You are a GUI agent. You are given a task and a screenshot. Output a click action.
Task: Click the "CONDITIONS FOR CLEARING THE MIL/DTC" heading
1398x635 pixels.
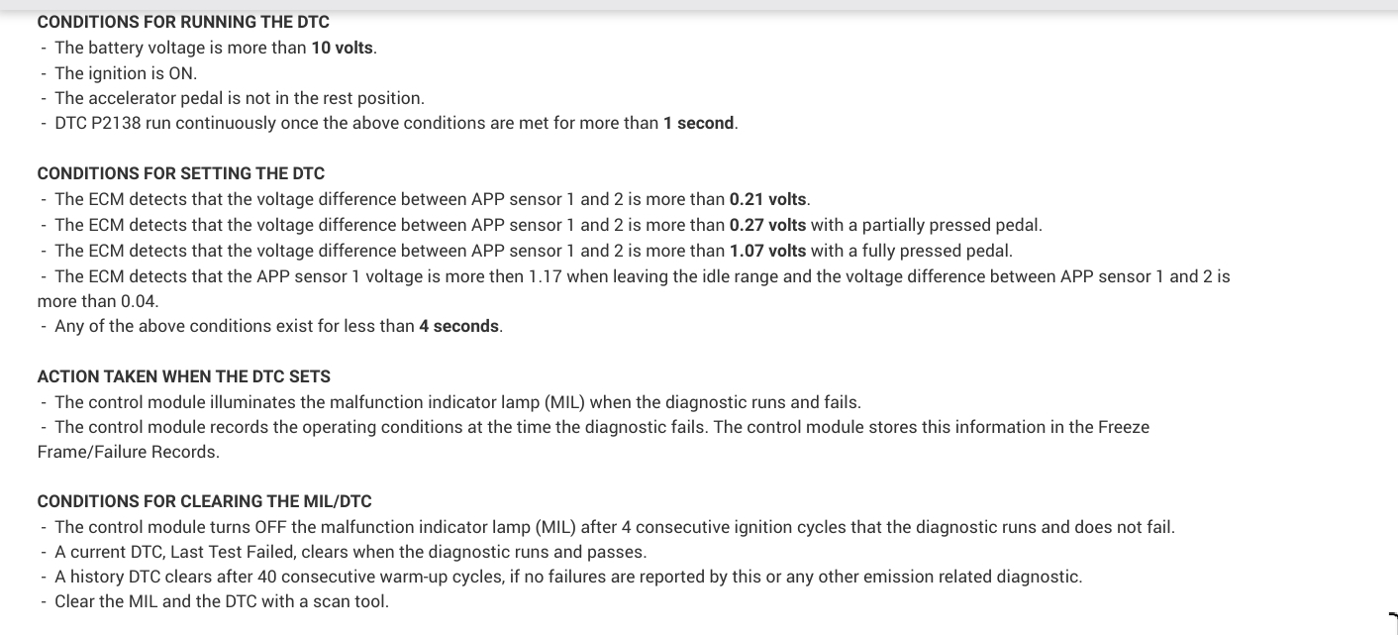pos(204,501)
